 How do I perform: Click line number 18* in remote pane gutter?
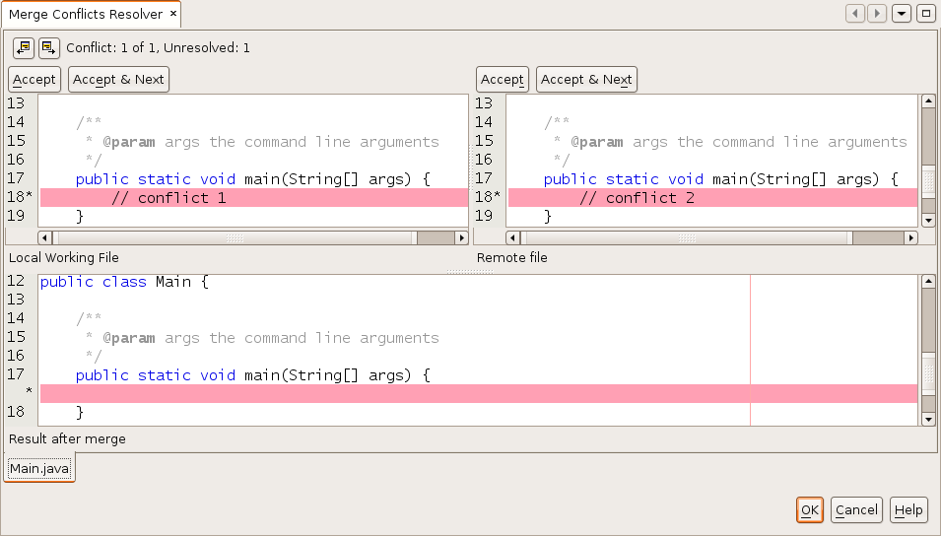(x=488, y=196)
